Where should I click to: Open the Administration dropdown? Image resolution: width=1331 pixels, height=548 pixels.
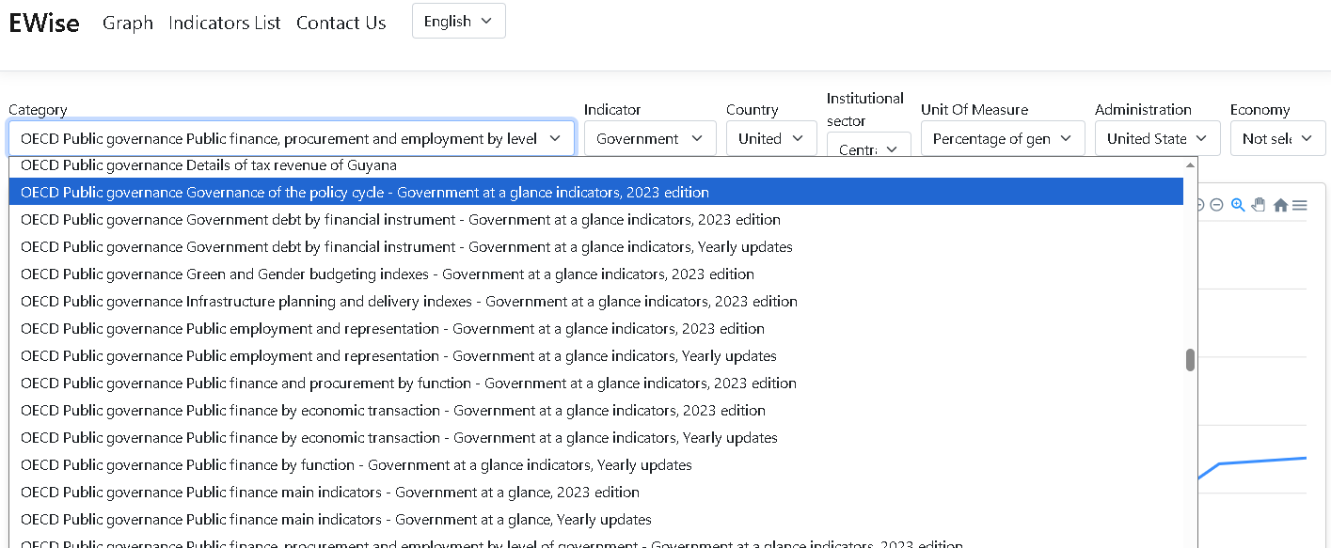[1157, 138]
